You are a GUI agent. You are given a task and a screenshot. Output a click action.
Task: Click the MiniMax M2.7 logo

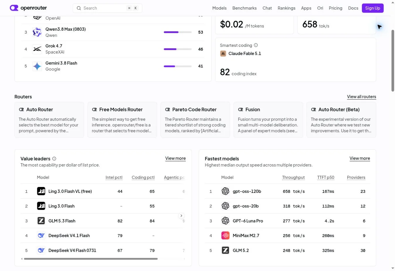tap(225, 236)
